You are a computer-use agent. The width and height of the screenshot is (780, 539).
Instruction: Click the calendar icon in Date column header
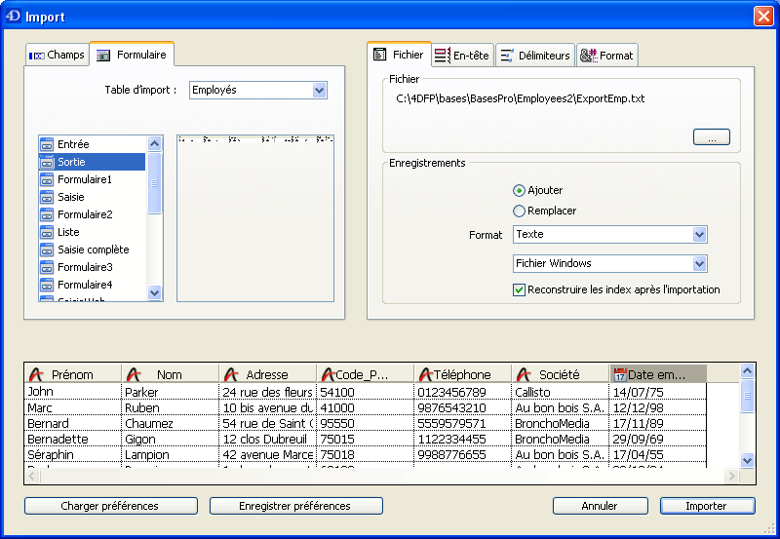pyautogui.click(x=619, y=374)
